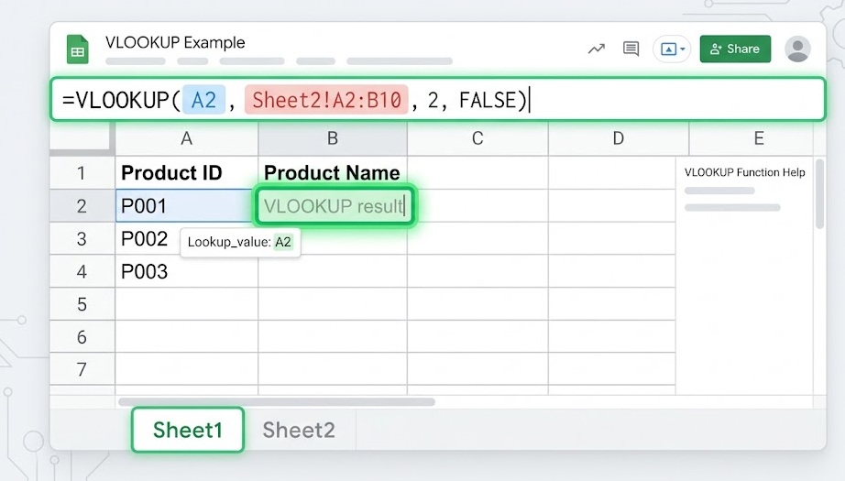This screenshot has width=845, height=481.
Task: Select column E header
Action: coord(758,139)
